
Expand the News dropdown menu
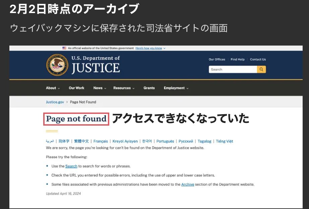point(100,88)
